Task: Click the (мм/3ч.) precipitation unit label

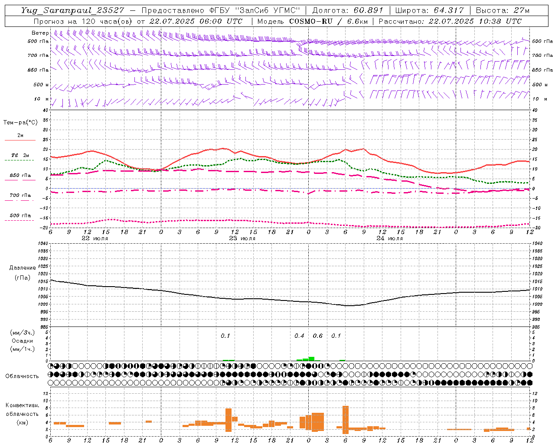Action: pos(23,333)
